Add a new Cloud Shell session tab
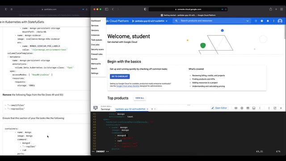 click(x=152, y=109)
